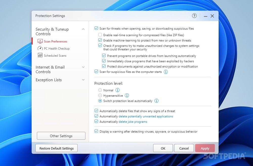Uncheck automatically delete files showing threats

tap(96, 111)
